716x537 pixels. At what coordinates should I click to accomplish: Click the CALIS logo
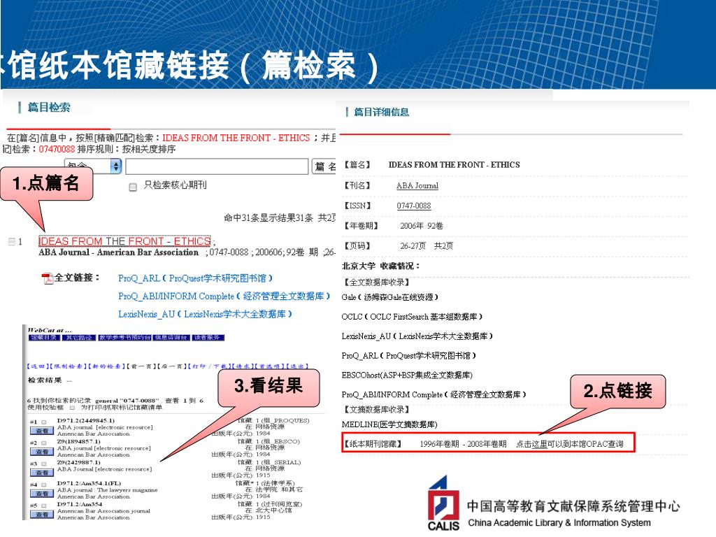point(443,503)
